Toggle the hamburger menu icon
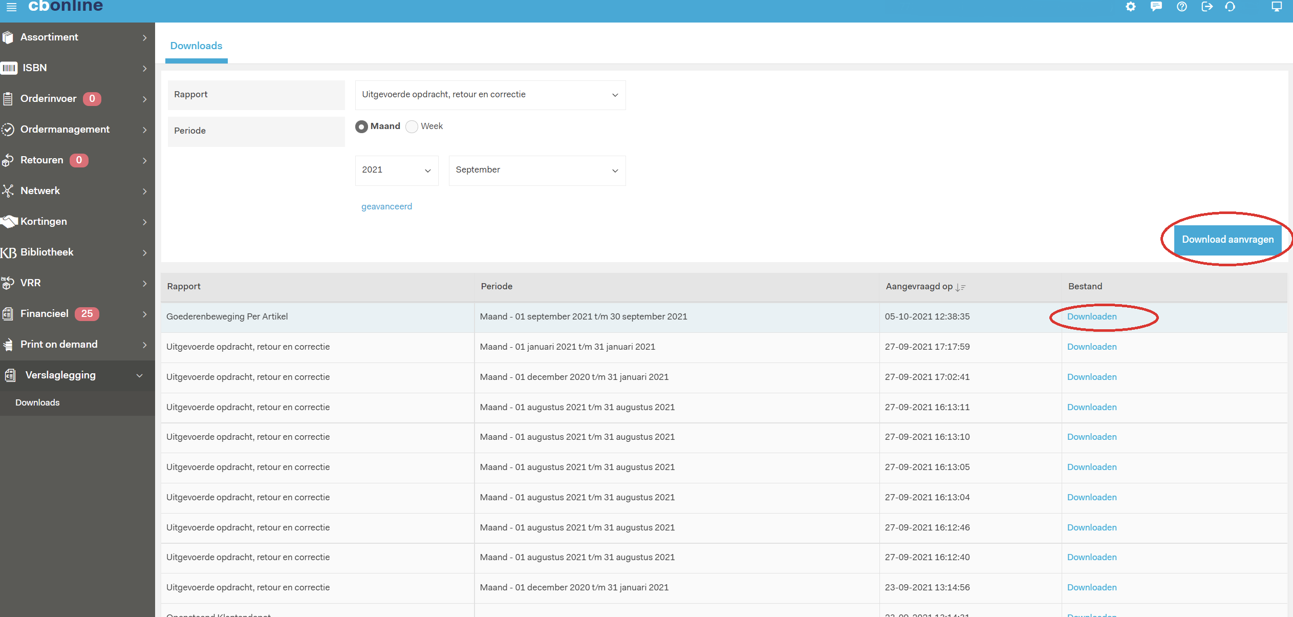1293x617 pixels. [11, 7]
